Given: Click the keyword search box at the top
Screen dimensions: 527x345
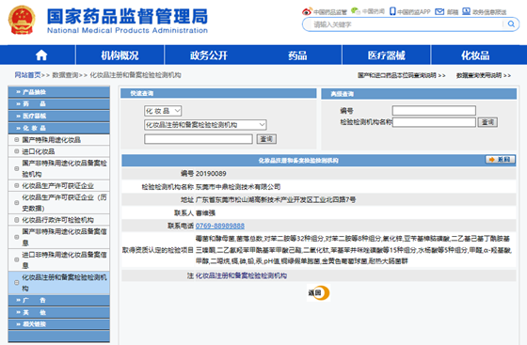Looking at the screenshot, I should click(407, 24).
